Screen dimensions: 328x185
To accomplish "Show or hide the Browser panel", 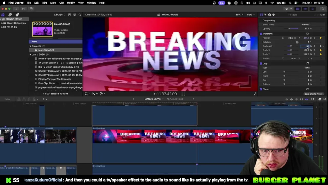I will (x=298, y=9).
